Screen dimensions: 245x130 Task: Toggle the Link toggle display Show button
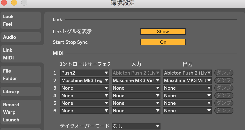(x=163, y=31)
